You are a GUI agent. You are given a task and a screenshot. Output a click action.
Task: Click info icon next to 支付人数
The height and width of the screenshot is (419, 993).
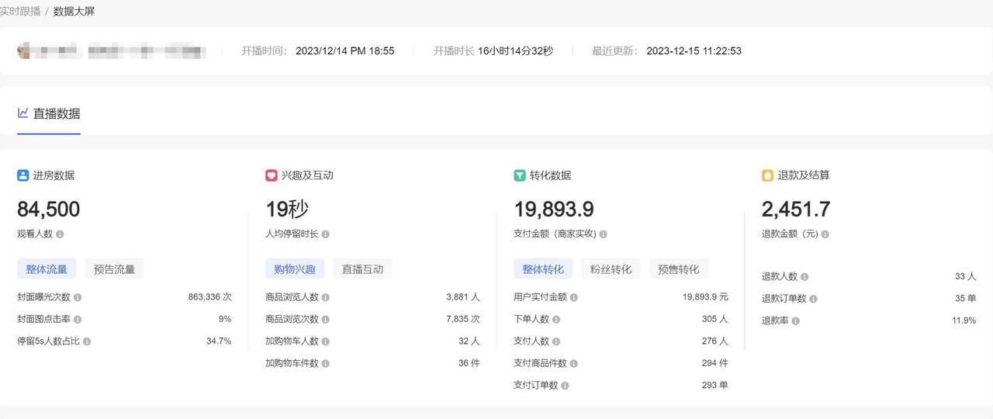[556, 341]
